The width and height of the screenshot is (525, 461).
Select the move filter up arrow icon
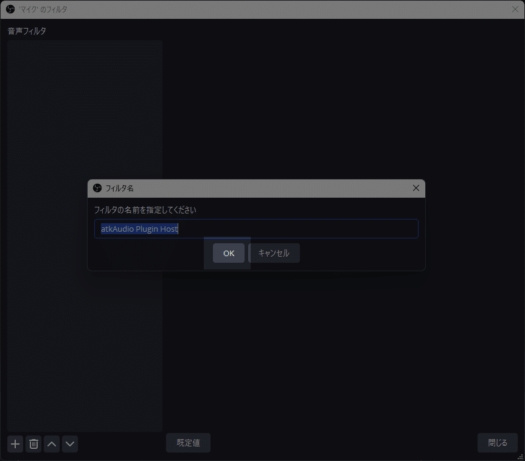point(51,443)
